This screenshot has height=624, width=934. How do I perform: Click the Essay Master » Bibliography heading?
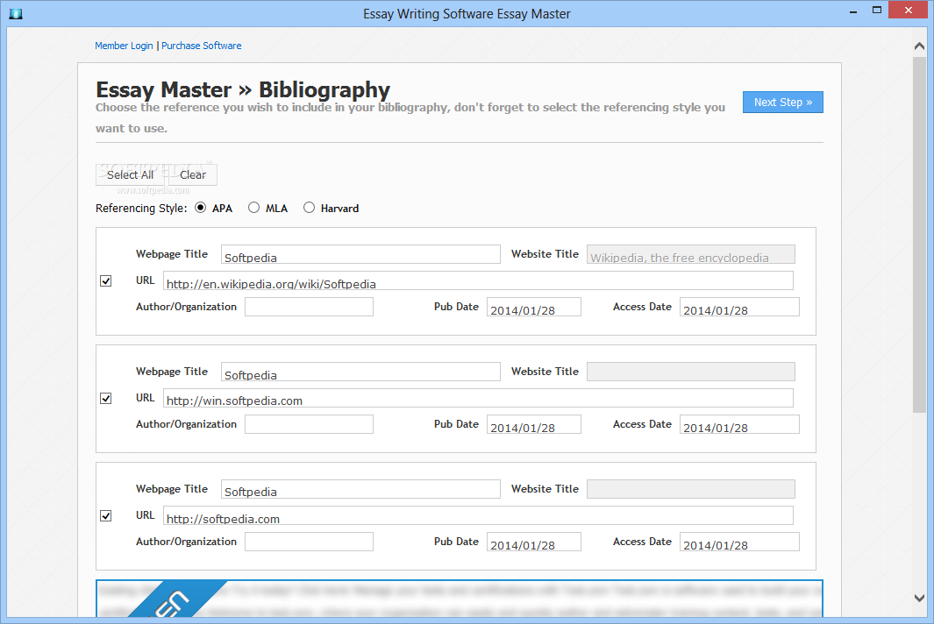[243, 89]
